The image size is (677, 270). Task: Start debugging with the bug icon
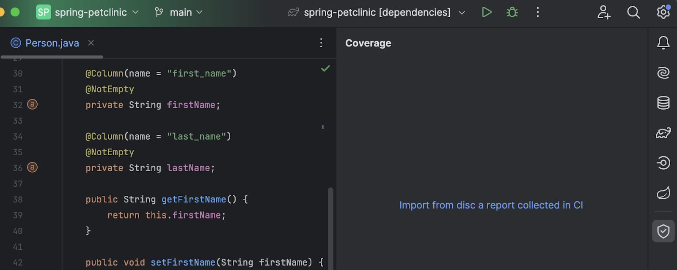click(x=512, y=12)
